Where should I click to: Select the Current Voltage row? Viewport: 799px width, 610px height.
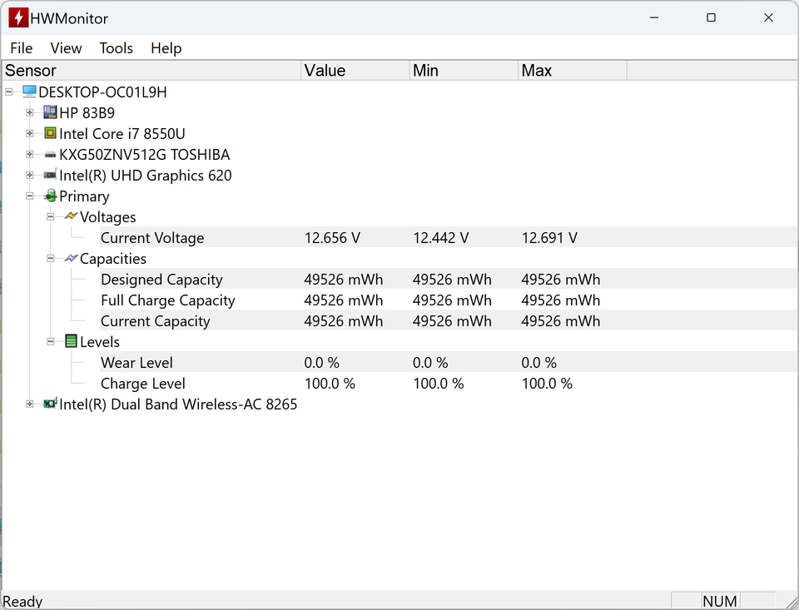[152, 238]
